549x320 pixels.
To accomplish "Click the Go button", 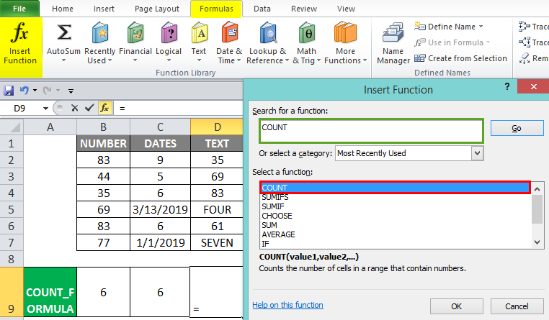I will point(517,128).
